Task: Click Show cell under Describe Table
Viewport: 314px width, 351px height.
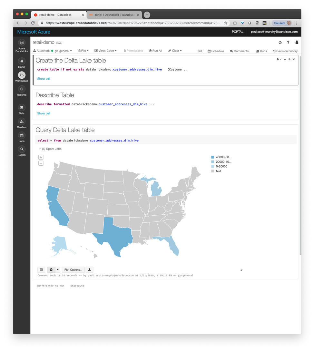Action: pos(44,113)
